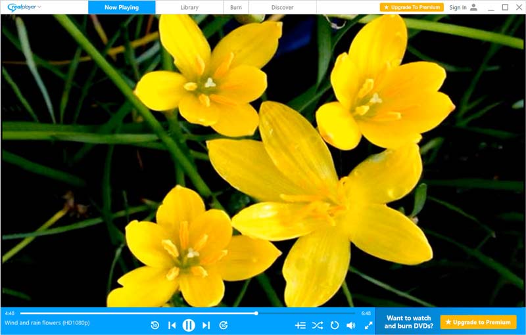This screenshot has height=335, width=526.
Task: Jump forward 10 seconds
Action: (x=224, y=325)
